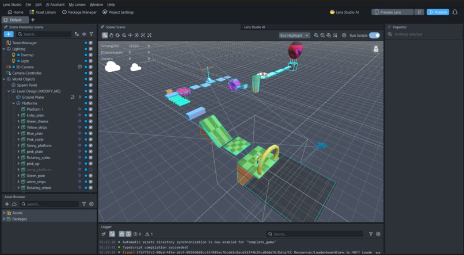The height and width of the screenshot is (255, 464).
Task: Select the magnifier tool in the scene toolbar
Action: [x=105, y=36]
